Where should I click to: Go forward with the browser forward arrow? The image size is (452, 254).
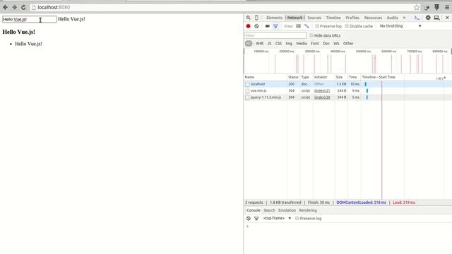point(14,7)
